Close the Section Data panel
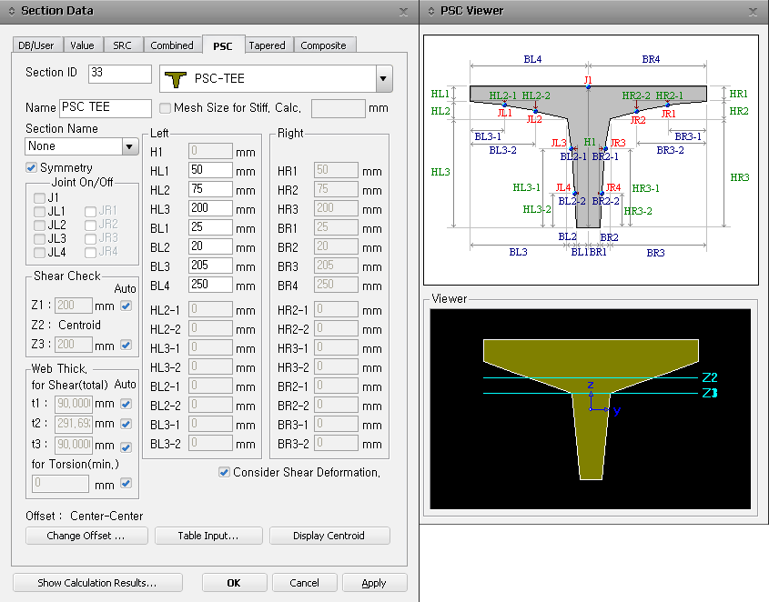769x602 pixels. (403, 12)
